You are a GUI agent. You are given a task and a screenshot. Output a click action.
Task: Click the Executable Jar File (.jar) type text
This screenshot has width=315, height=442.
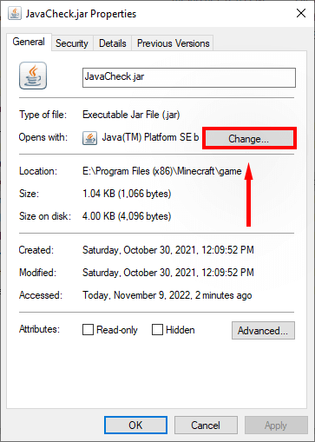[131, 115]
